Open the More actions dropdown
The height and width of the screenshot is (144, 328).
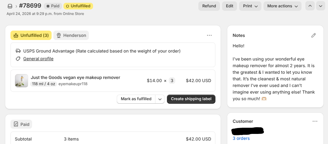tap(282, 6)
